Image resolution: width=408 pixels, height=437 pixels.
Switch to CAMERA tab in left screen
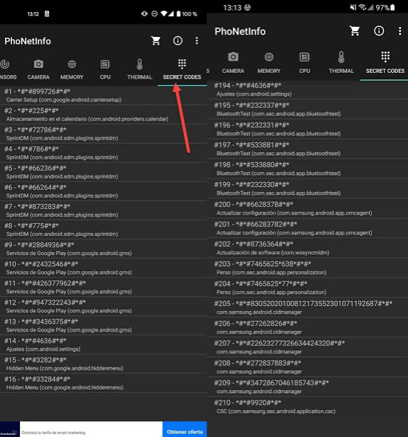coord(38,70)
